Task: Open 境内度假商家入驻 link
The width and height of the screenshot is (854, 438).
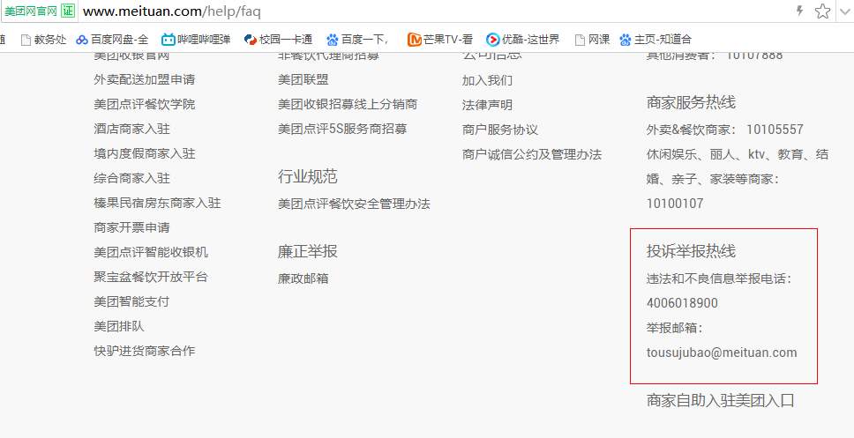Action: (x=145, y=154)
